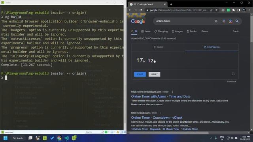This screenshot has width=253, height=142.
Task: Start the Google stopwatch
Action: [x=140, y=75]
